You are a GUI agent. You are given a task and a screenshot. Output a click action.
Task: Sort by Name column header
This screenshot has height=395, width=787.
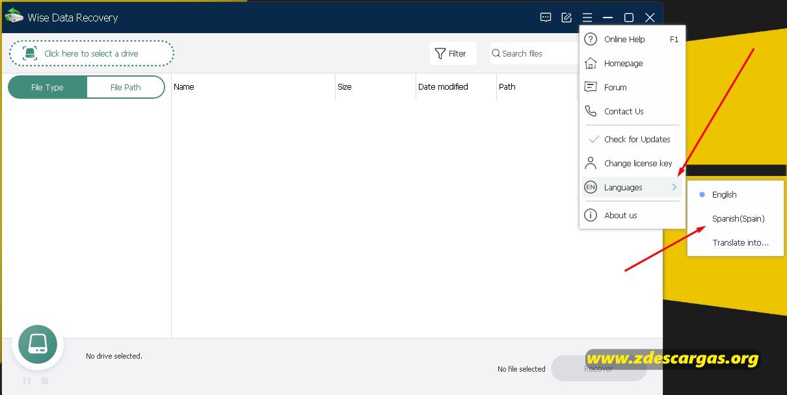(x=253, y=86)
